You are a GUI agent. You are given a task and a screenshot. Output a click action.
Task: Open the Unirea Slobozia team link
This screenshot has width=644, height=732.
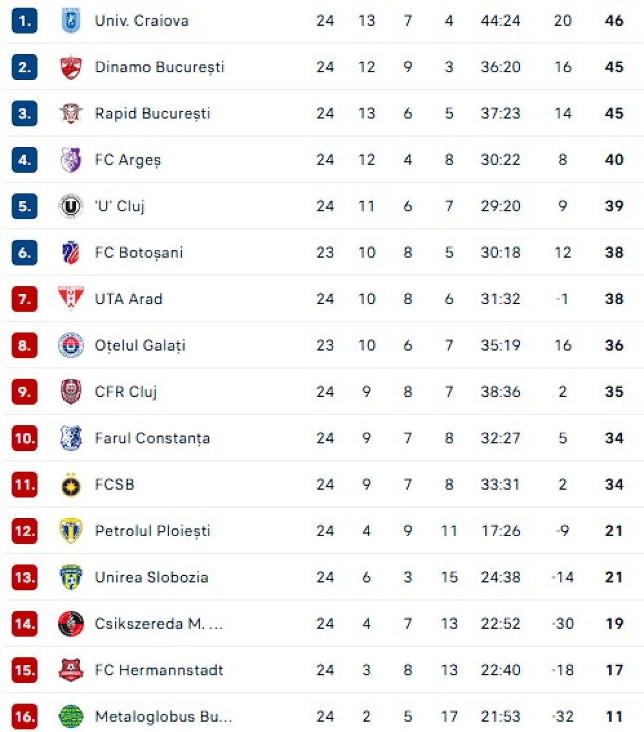151,578
